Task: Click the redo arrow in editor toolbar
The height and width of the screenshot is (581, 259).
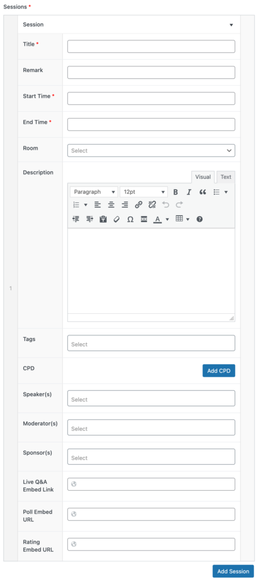Action: 179,204
